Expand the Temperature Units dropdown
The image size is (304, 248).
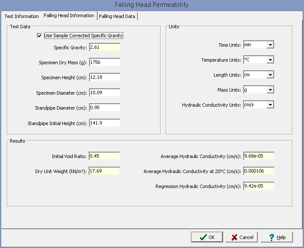click(x=270, y=60)
